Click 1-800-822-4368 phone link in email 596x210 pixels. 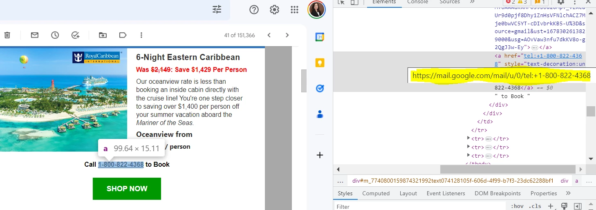click(121, 164)
